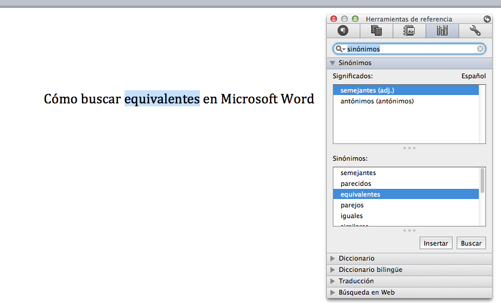The image size is (501, 303).
Task: Click the Buscar button
Action: [471, 243]
